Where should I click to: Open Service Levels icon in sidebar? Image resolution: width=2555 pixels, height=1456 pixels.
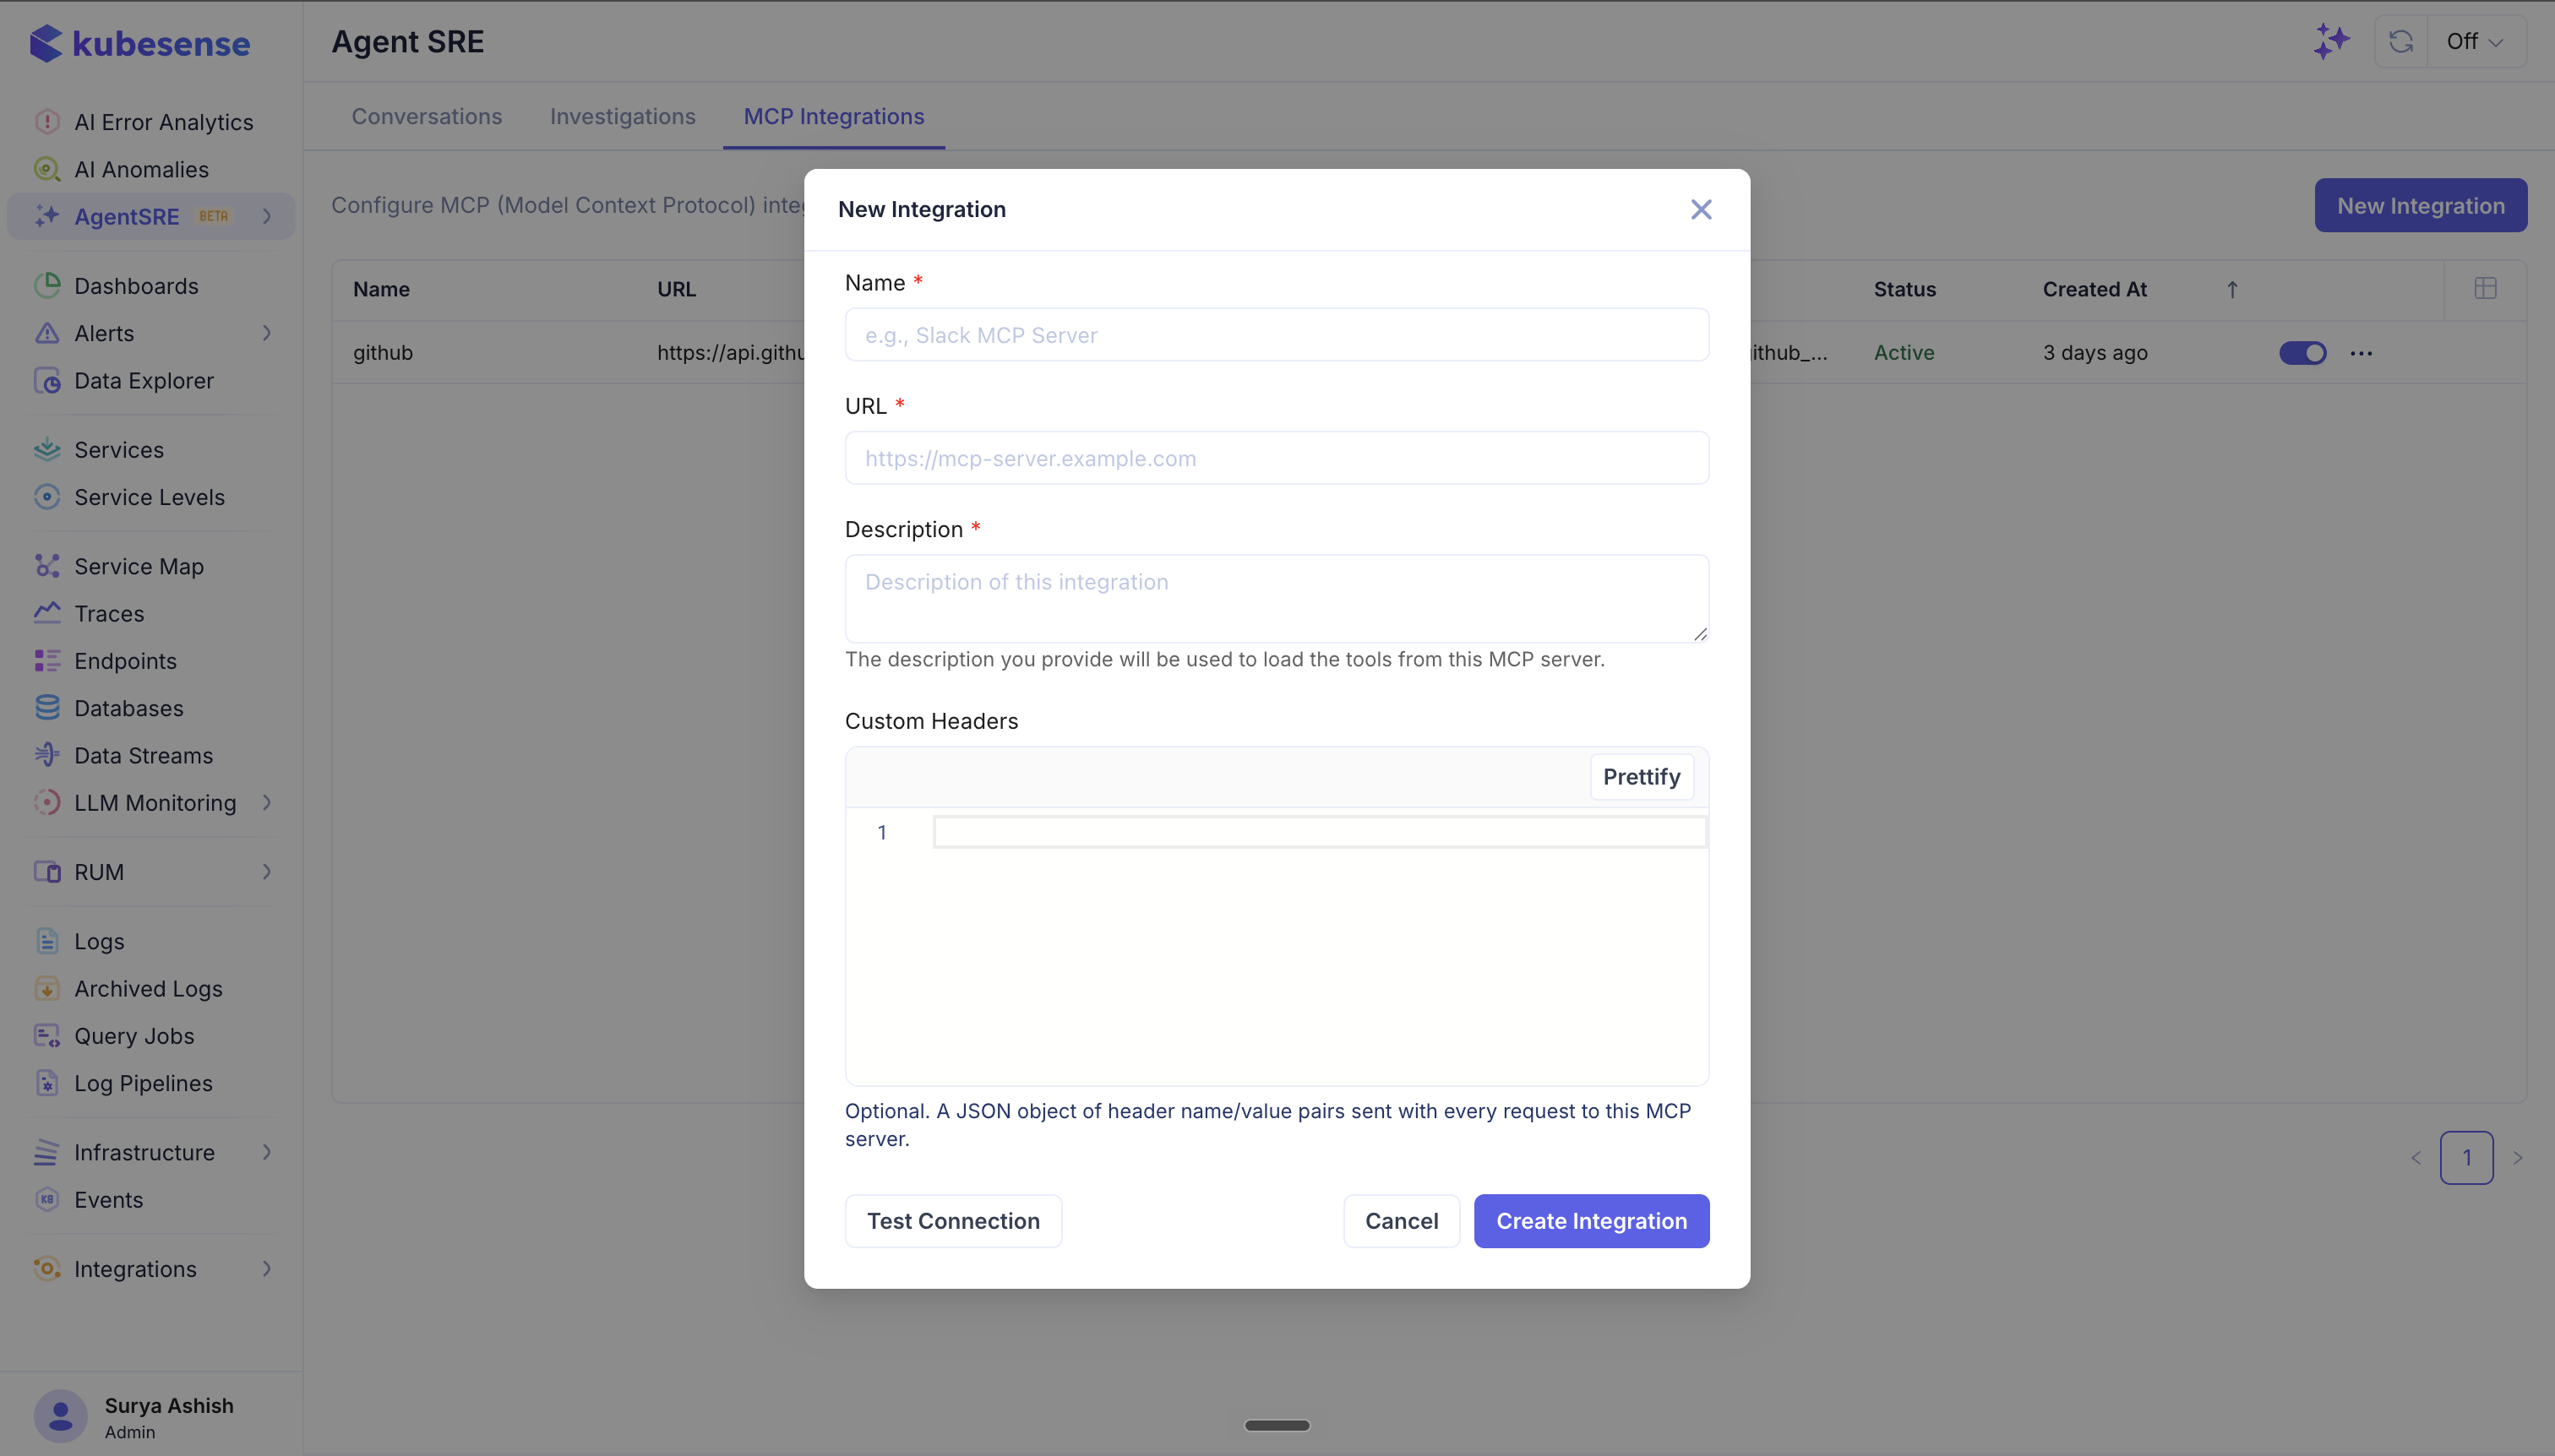pos(47,497)
